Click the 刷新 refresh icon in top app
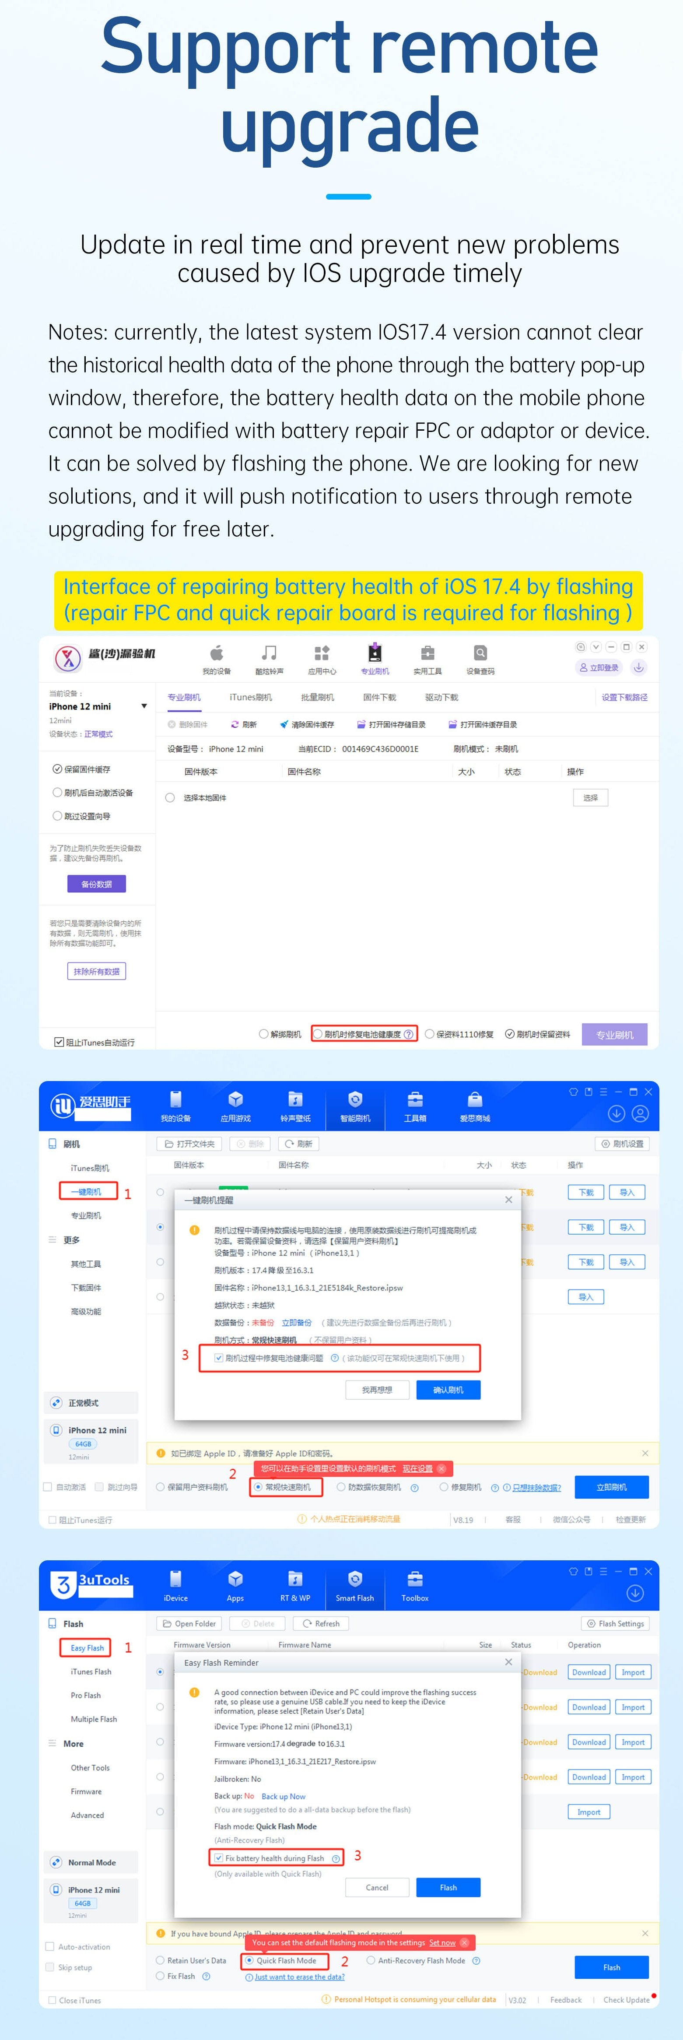683x2040 pixels. tap(234, 725)
